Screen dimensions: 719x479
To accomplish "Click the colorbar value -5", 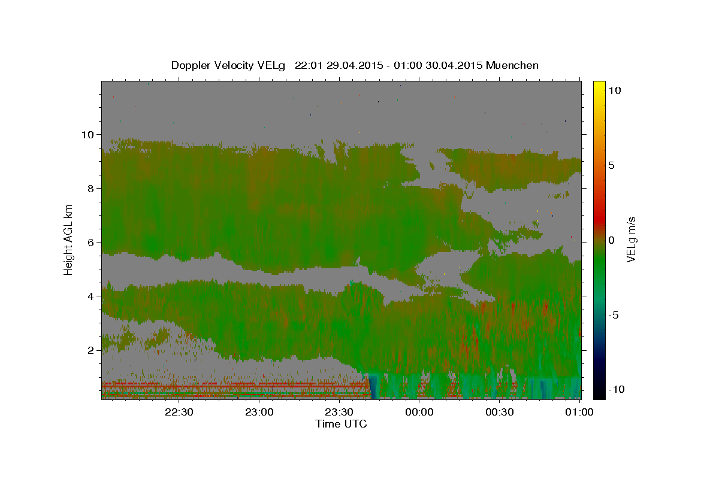I will (614, 314).
